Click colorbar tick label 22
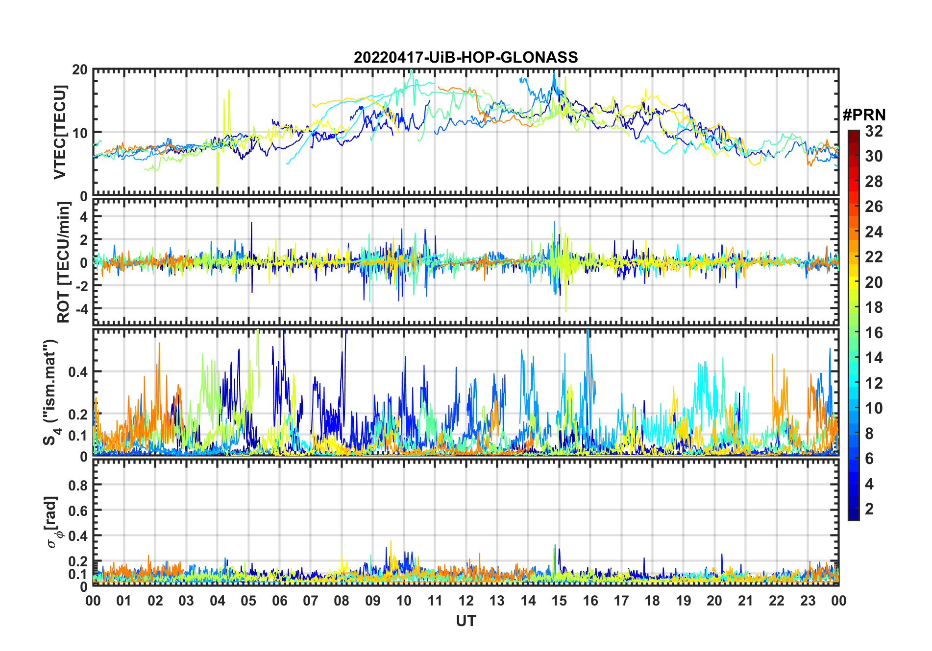This screenshot has height=651, width=932. (x=874, y=257)
